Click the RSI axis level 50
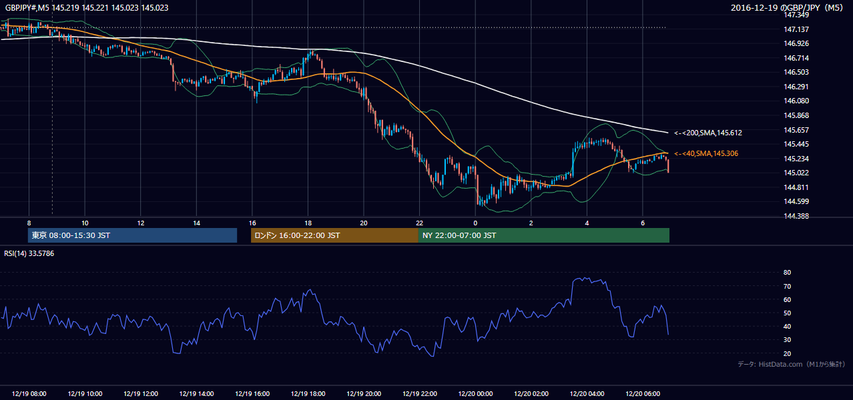Image resolution: width=853 pixels, height=400 pixels. [788, 313]
